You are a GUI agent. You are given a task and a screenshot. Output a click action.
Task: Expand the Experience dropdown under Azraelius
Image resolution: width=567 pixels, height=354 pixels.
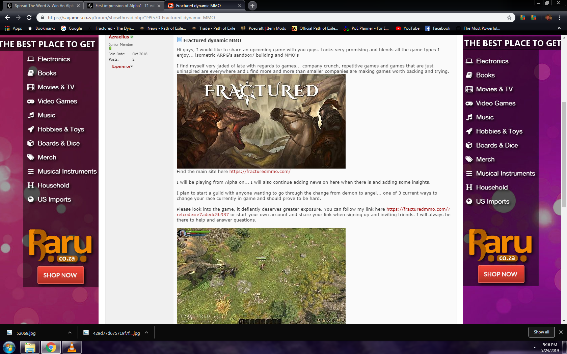point(123,66)
